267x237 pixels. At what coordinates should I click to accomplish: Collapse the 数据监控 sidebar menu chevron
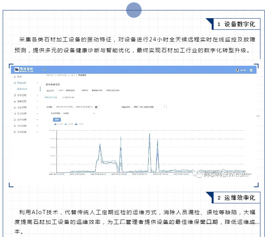pyautogui.click(x=37, y=83)
